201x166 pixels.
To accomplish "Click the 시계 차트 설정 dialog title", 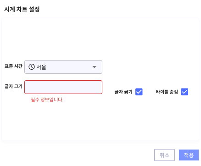I will click(22, 9).
